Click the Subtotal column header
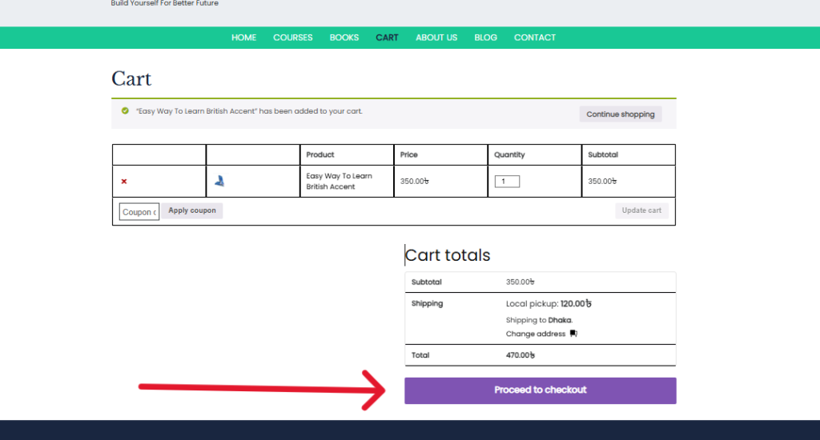 [602, 154]
